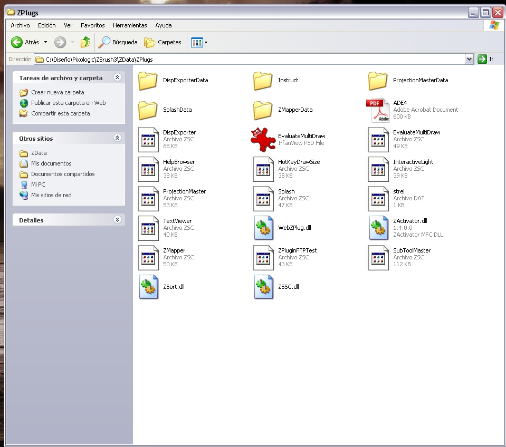Select the TextViewer ZSC file
Image resolution: width=506 pixels, height=447 pixels.
167,228
